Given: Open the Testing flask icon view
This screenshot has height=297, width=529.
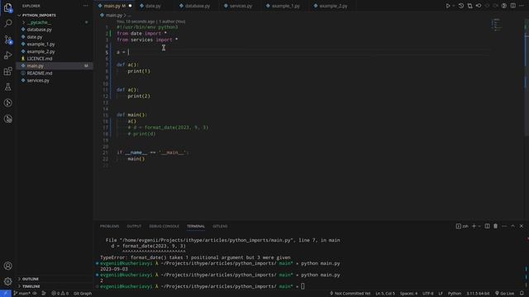Looking at the screenshot, I should 8,87.
